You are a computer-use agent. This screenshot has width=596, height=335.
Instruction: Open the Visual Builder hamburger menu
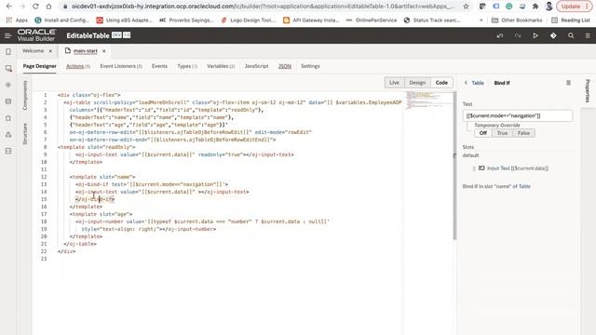[x=7, y=35]
